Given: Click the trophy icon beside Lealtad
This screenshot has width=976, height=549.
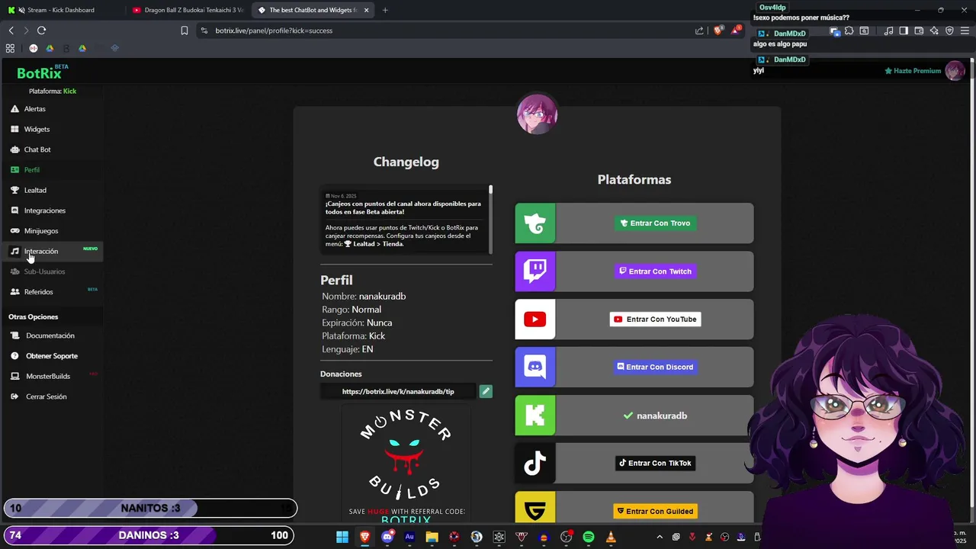Looking at the screenshot, I should pos(14,190).
